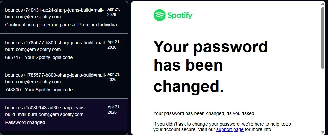The width and height of the screenshot is (328, 135).
Task: Open the "743800 - Your Spotify login code" email
Action: point(64,82)
